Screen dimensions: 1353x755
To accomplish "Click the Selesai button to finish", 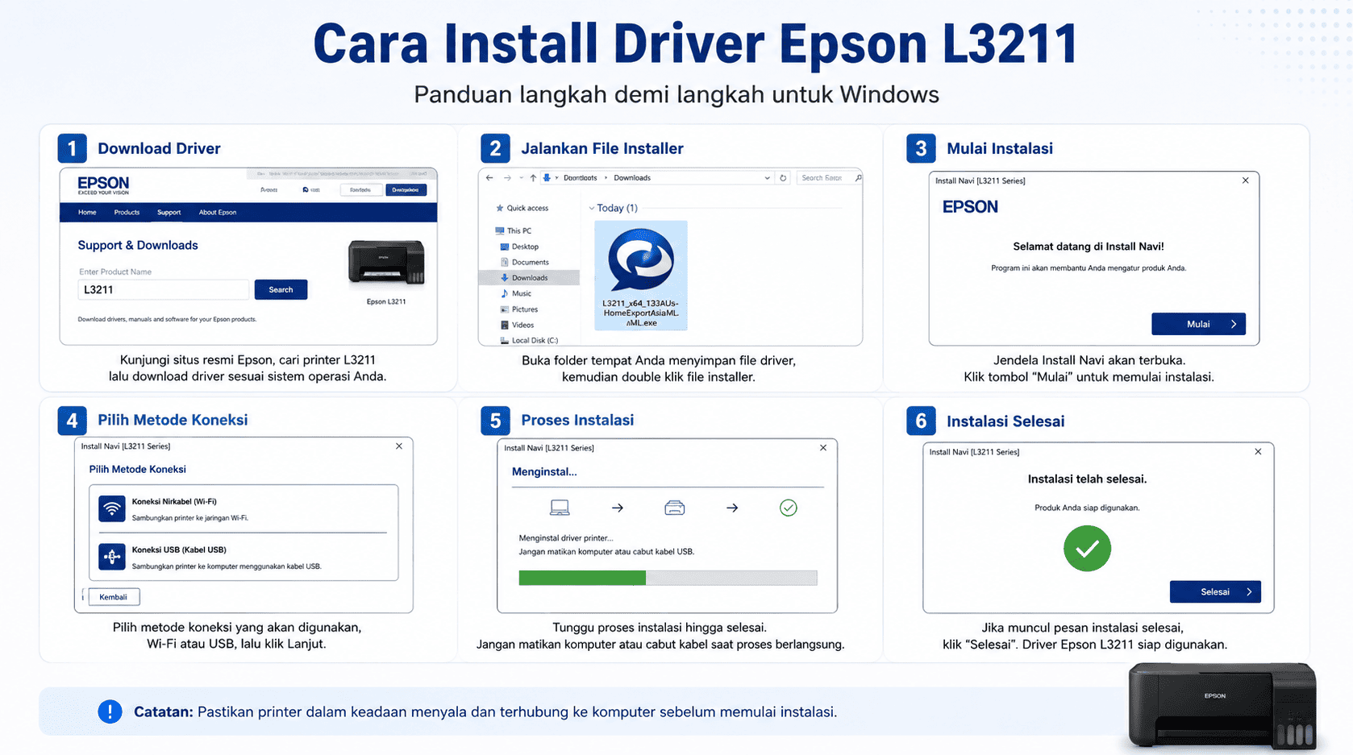I will (1215, 592).
